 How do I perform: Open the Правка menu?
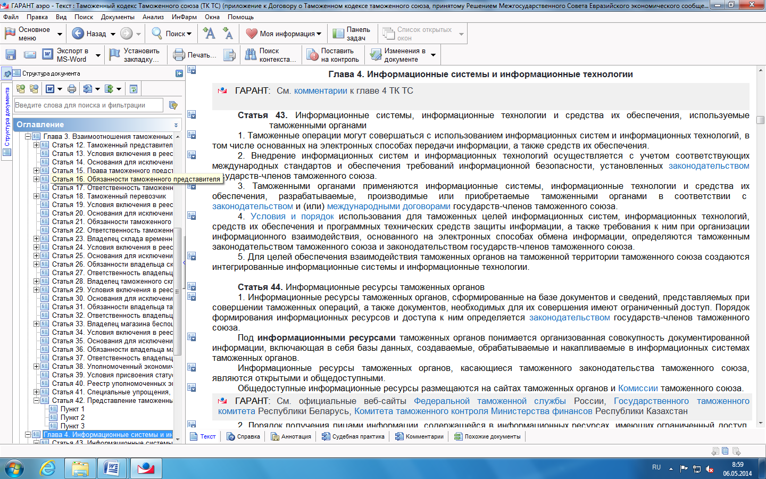tap(37, 17)
